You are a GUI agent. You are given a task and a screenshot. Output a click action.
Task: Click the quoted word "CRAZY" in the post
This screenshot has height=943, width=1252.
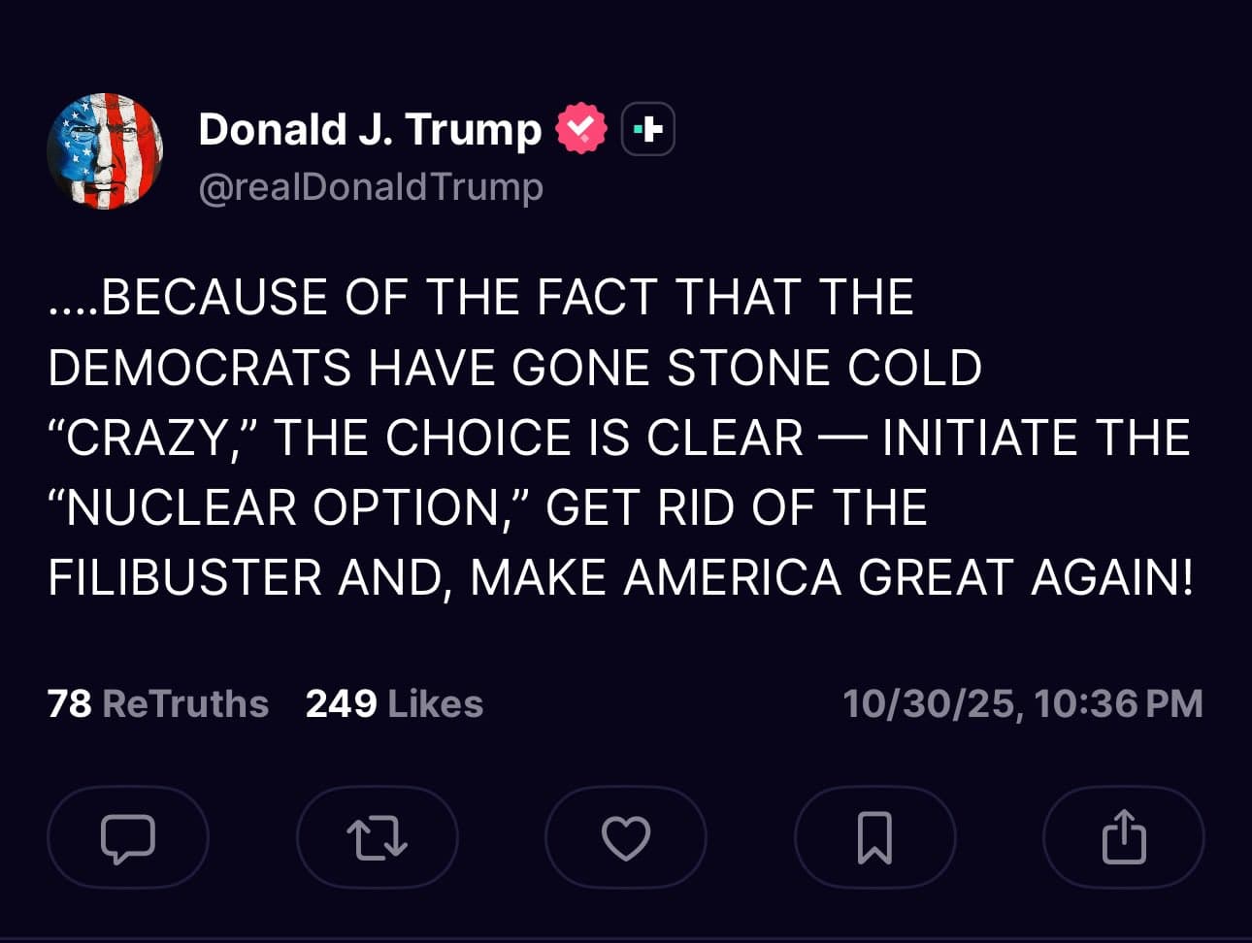pos(146,438)
